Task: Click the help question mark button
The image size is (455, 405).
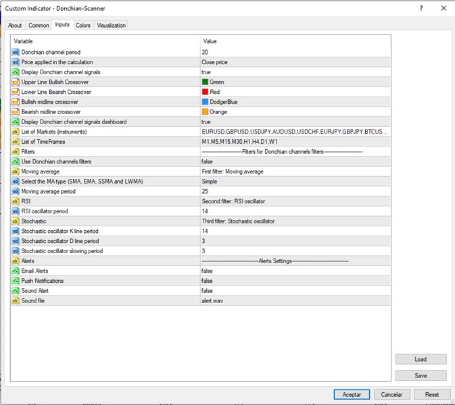Action: tap(421, 8)
